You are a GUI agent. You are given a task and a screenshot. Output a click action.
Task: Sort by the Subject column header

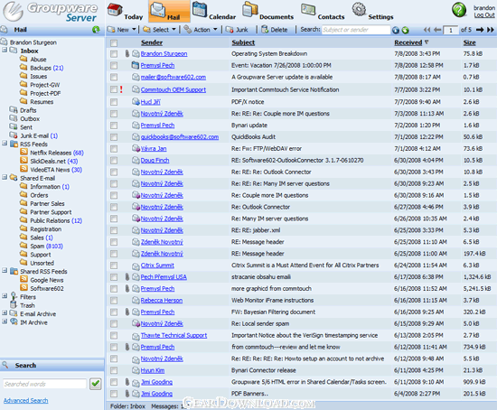(243, 42)
